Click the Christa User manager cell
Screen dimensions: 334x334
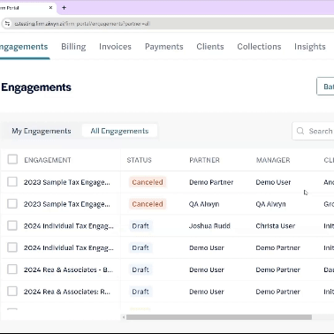point(276,226)
